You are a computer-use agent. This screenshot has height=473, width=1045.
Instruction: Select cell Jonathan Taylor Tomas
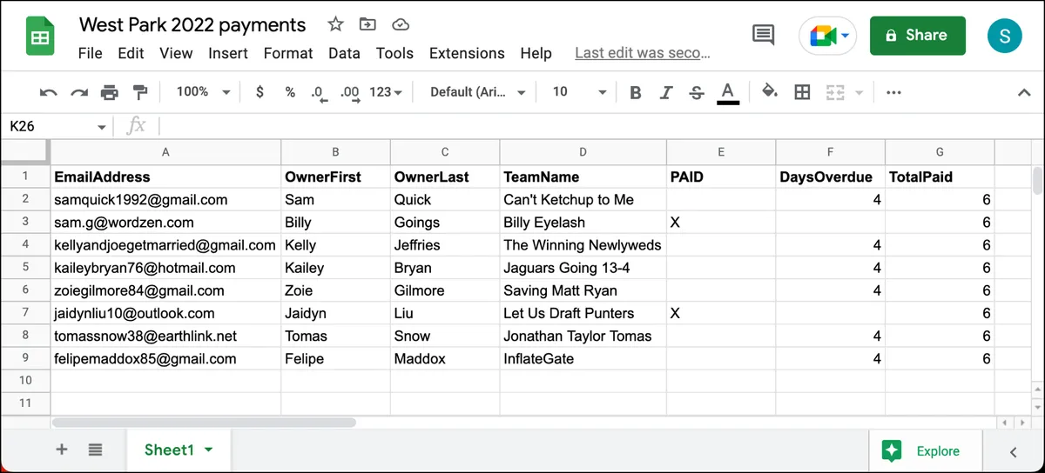click(583, 336)
